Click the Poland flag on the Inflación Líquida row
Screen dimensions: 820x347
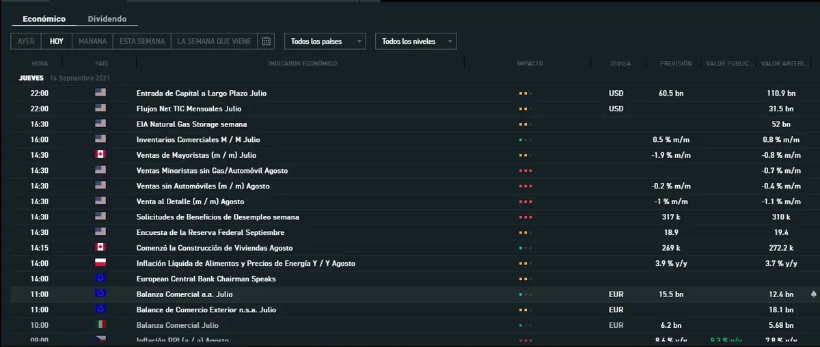click(100, 263)
